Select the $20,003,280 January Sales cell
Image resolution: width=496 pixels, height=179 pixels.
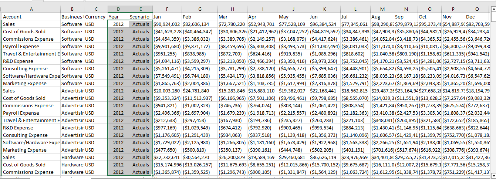[x=167, y=91]
